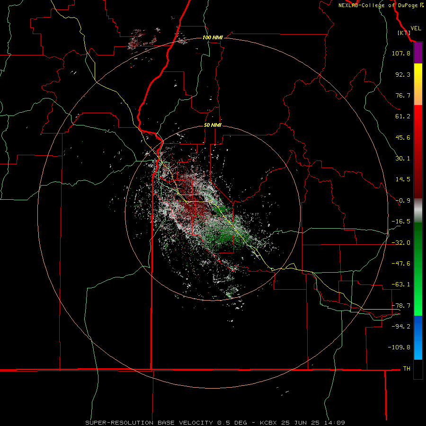Viewport: 426px width, 426px height.
Task: Click the Super-Resolution Base Velocity caption text
Action: [x=215, y=423]
